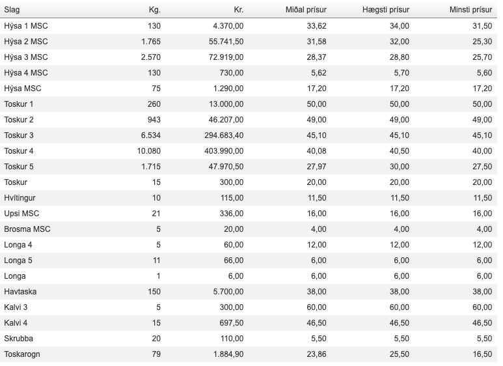
Task: Click the Miðal prísur column header
Action: (x=306, y=10)
